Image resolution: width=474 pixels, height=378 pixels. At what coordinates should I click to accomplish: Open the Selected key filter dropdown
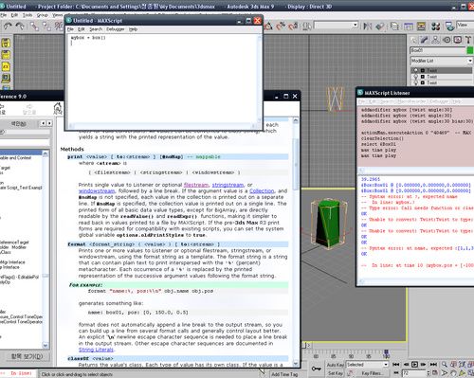point(367,365)
